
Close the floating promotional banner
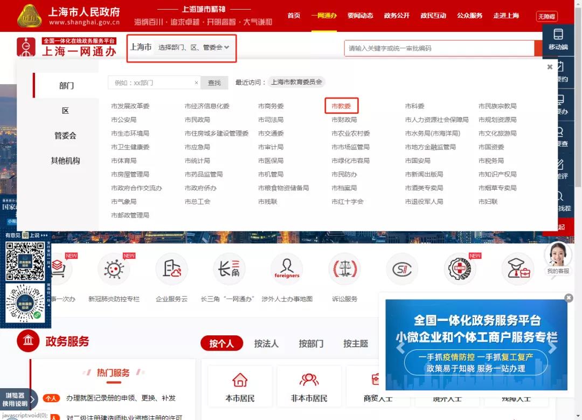[x=569, y=298]
